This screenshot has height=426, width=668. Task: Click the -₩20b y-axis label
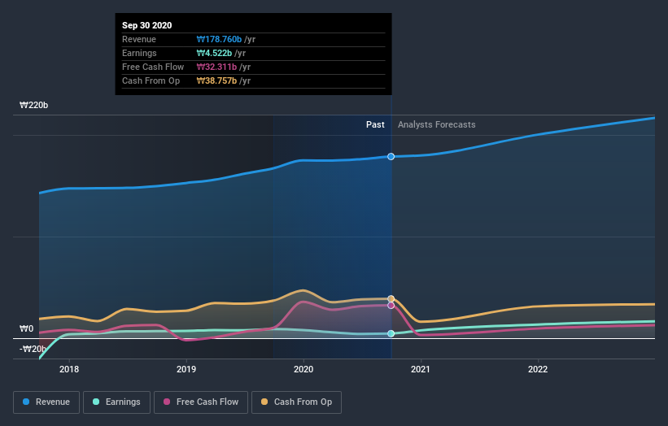[x=33, y=349]
